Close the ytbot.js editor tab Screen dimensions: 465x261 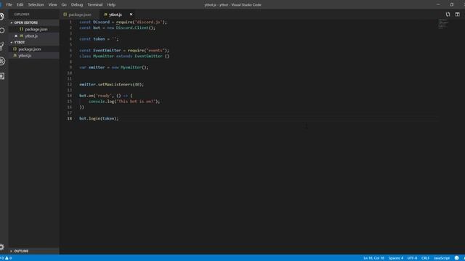[x=131, y=14]
